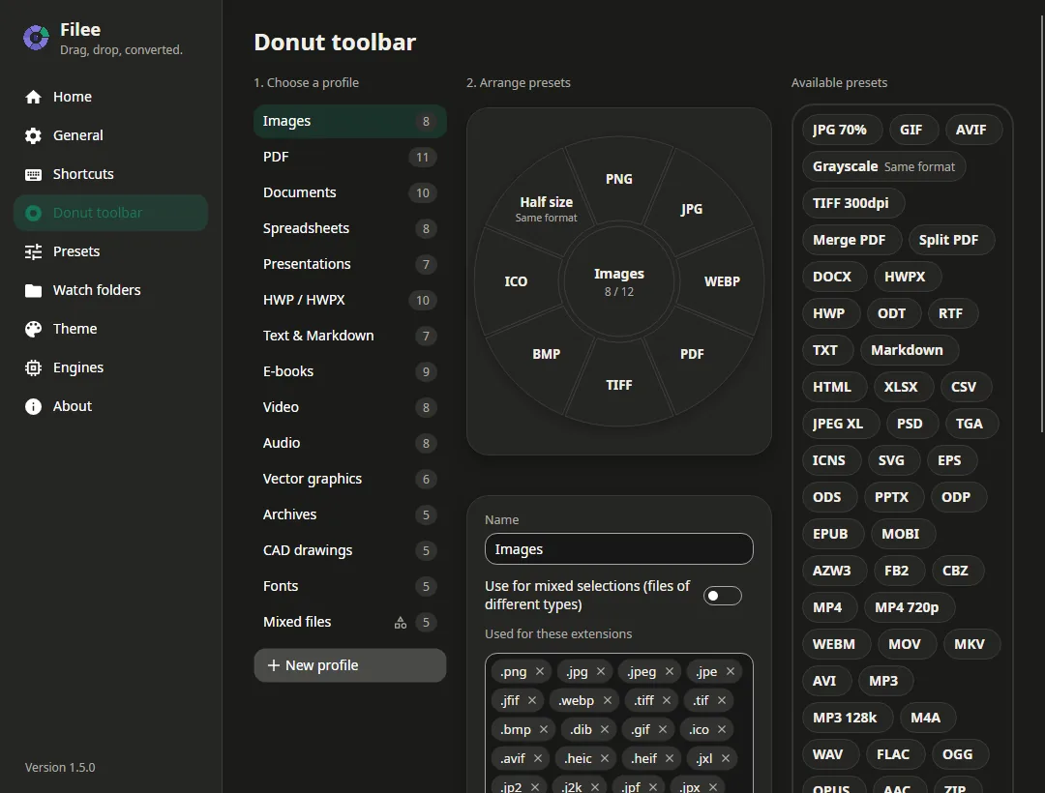Remove the .webp extension tag

point(607,700)
